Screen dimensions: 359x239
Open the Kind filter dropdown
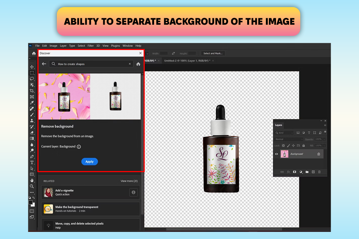[x=284, y=133]
